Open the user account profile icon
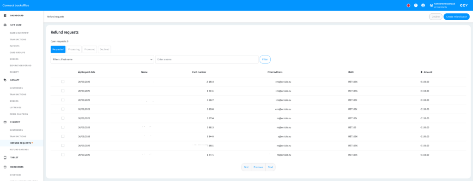Image resolution: width=473 pixels, height=181 pixels. coord(423,6)
